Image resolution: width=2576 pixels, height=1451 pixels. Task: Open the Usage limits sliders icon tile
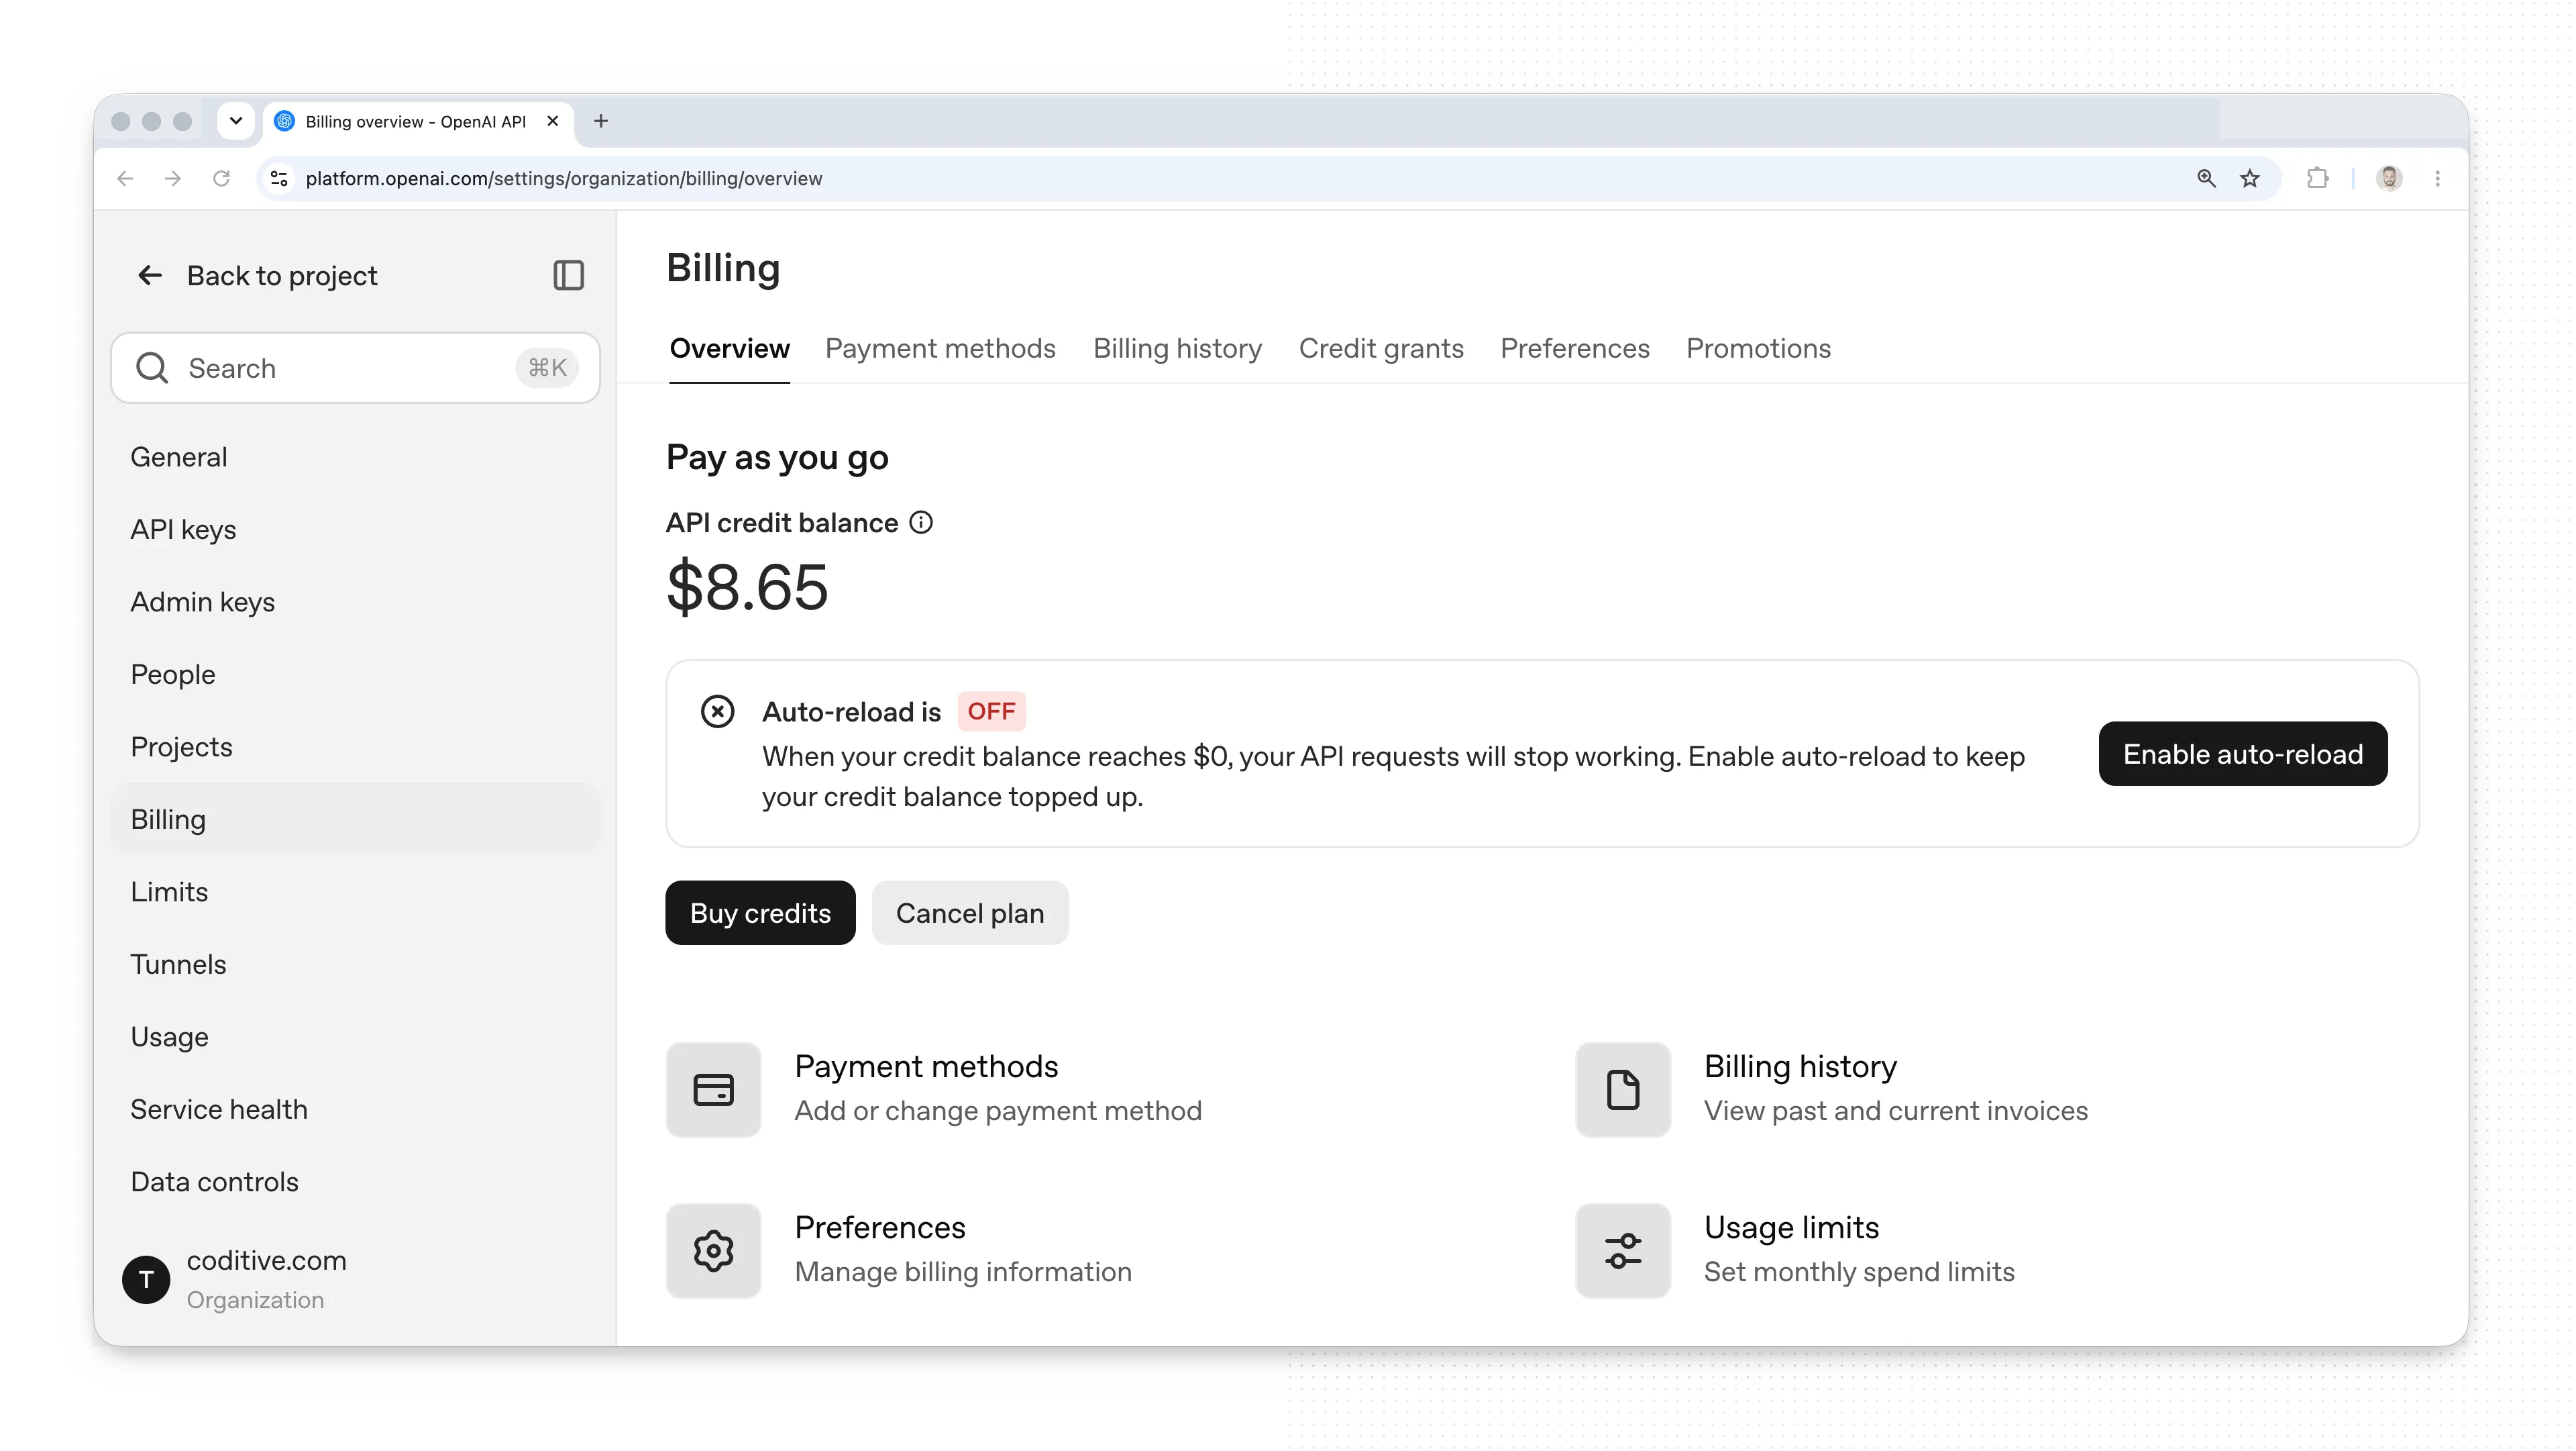tap(1623, 1251)
